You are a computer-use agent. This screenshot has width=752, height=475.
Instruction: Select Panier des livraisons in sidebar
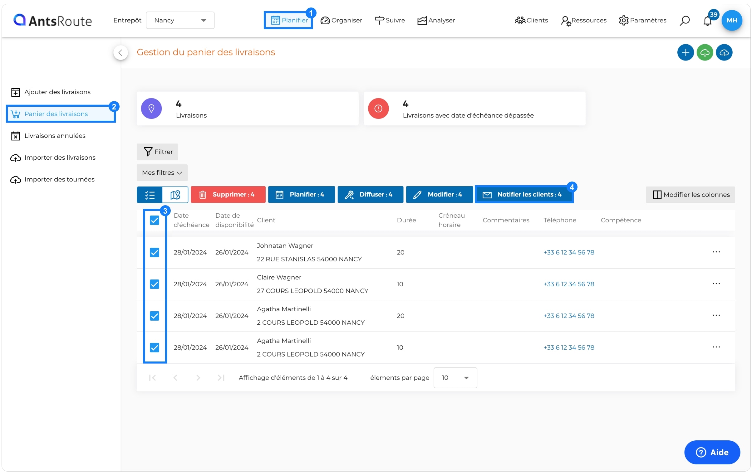coord(61,114)
